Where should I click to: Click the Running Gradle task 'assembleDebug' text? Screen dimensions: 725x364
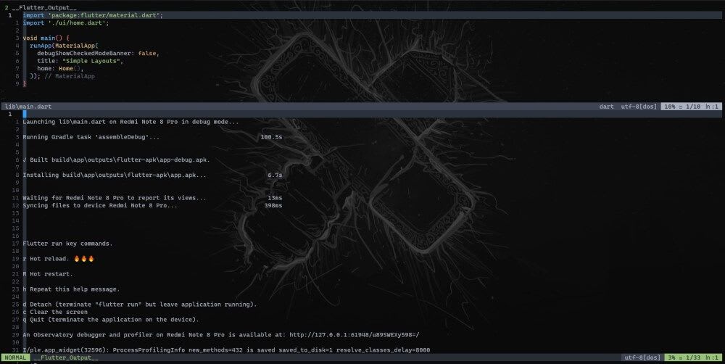91,137
